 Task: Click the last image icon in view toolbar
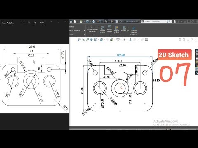pyautogui.click(x=146, y=39)
